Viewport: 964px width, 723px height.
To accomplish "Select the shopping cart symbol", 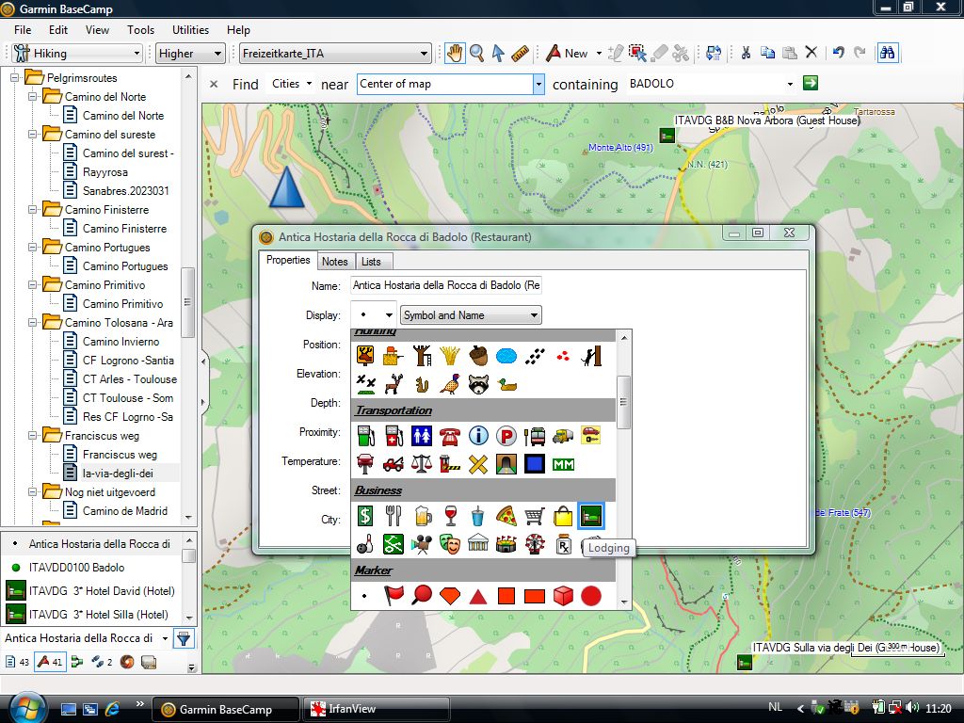I will pos(534,516).
